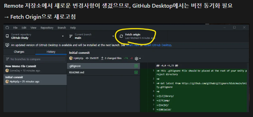This screenshot has width=253, height=117.
Task: Open the Repository menu
Action: coord(47,28)
